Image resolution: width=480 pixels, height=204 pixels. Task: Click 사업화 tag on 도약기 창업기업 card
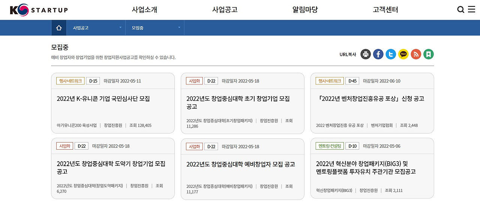[64, 146]
